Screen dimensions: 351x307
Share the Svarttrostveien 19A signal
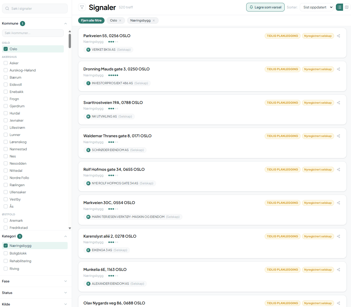[x=338, y=103]
